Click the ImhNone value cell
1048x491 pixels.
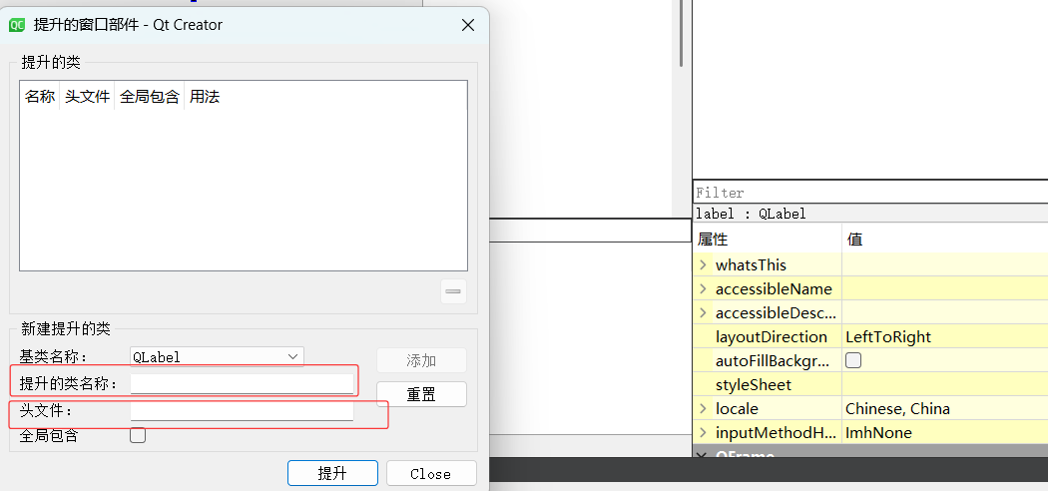click(x=945, y=433)
